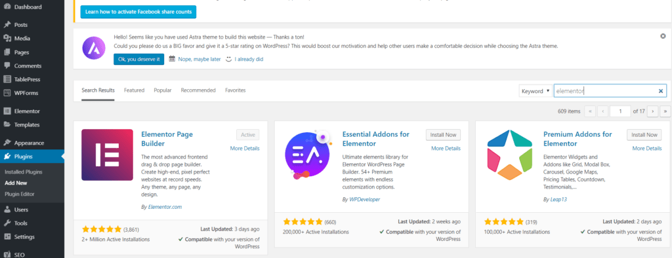The image size is (672, 258).
Task: Click the Yoast SEO sidebar icon
Action: [7, 255]
